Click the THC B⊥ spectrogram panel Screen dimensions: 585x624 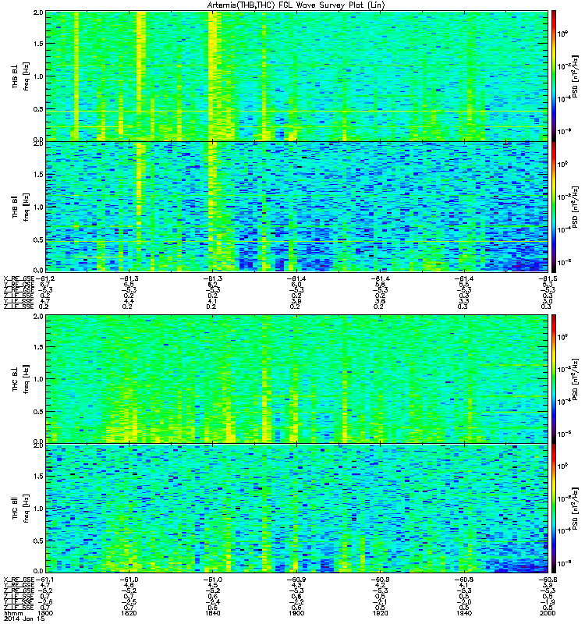[x=297, y=379]
